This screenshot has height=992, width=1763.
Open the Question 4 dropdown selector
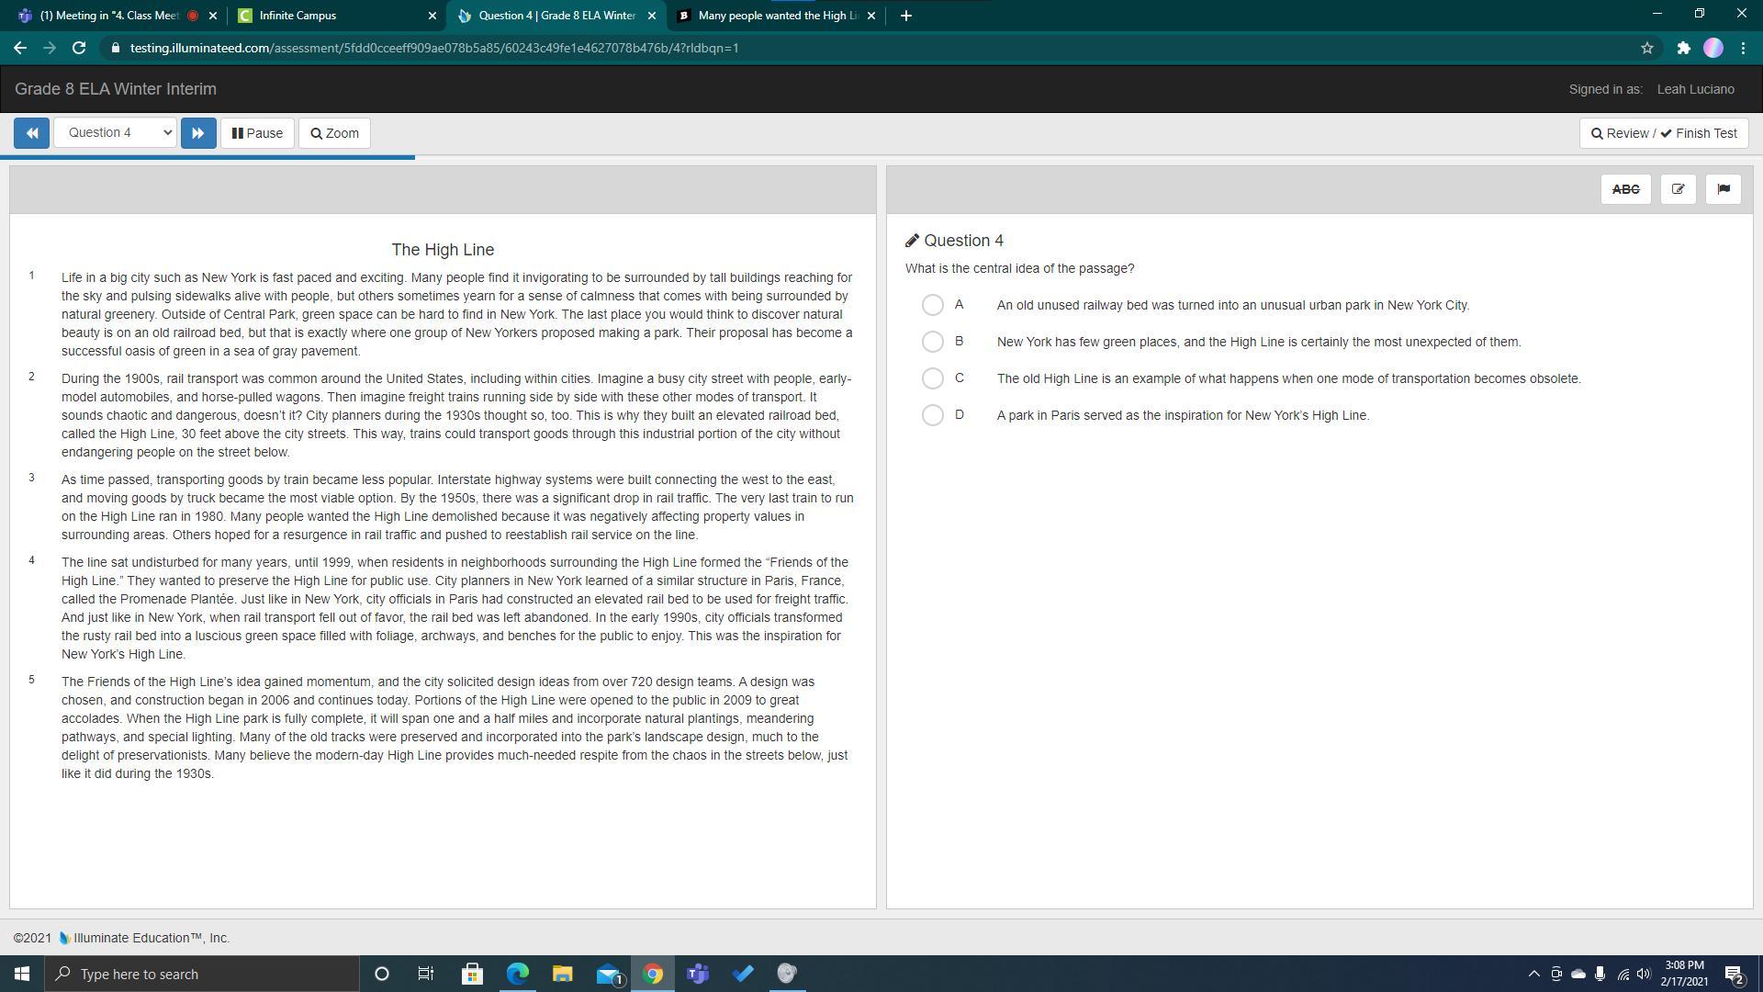tap(116, 133)
